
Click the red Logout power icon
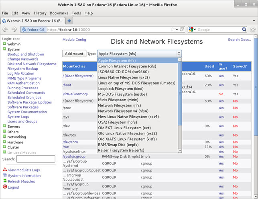click(5, 187)
